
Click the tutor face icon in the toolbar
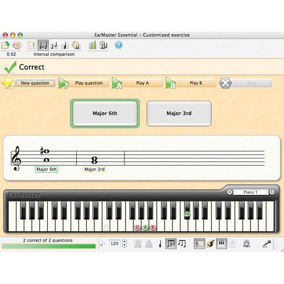[16, 45]
